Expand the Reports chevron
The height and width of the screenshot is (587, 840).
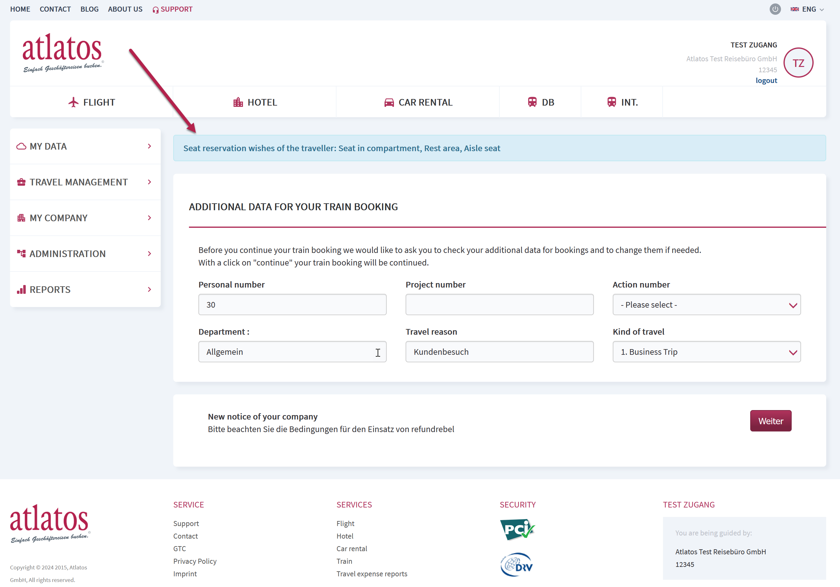[149, 289]
